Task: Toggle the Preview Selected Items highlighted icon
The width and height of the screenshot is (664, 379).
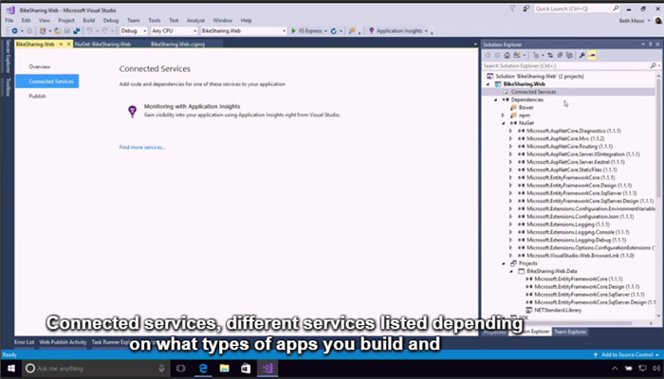Action: pyautogui.click(x=592, y=55)
